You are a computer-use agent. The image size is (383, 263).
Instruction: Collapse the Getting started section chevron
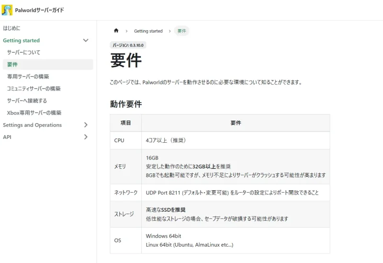(x=86, y=40)
